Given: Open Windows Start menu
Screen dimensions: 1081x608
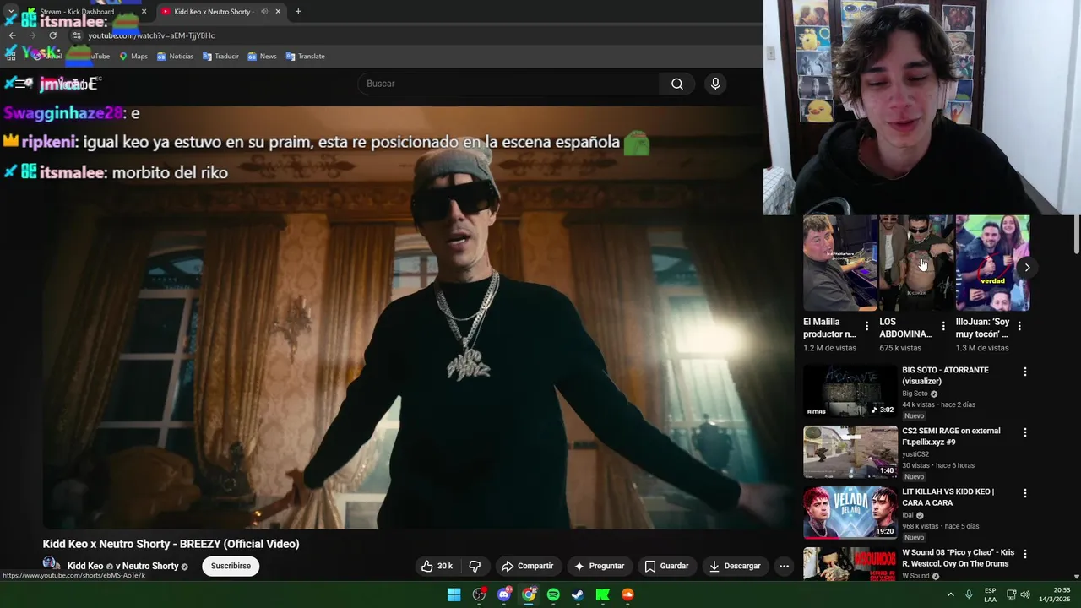Looking at the screenshot, I should tap(454, 594).
